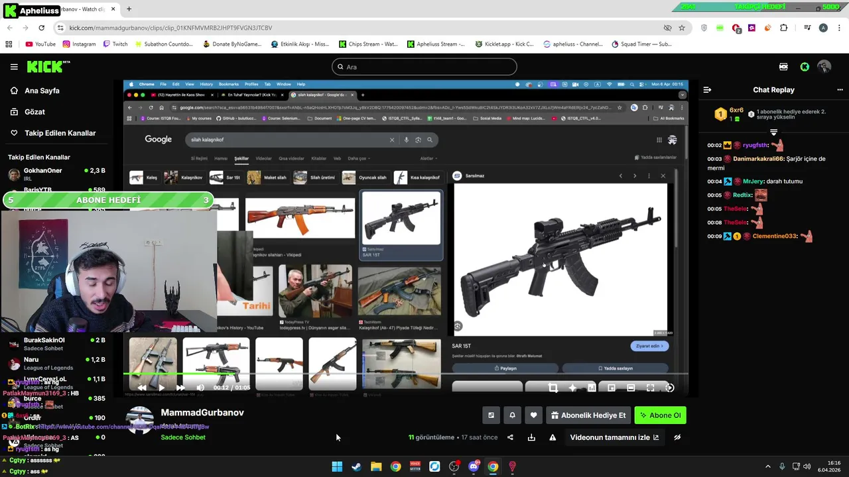Click Abonelik Hediye Et button
The image size is (849, 477).
tap(588, 415)
